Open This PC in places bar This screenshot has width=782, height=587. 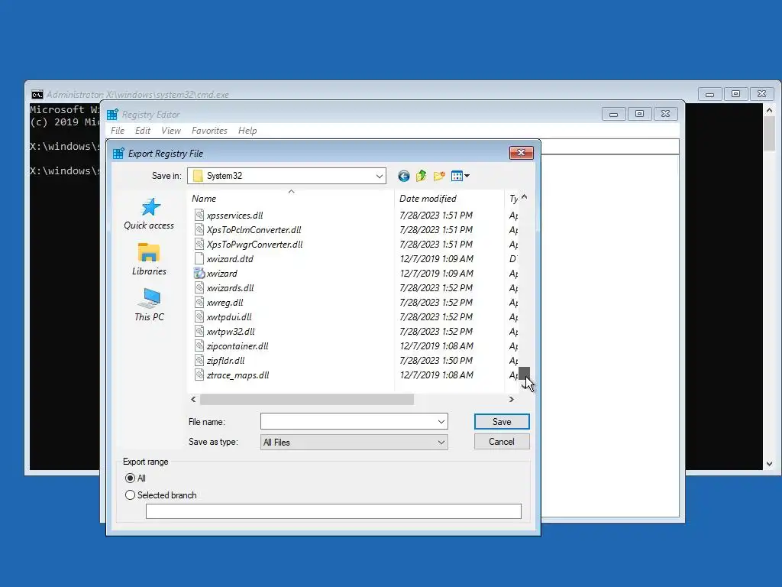[x=149, y=304]
